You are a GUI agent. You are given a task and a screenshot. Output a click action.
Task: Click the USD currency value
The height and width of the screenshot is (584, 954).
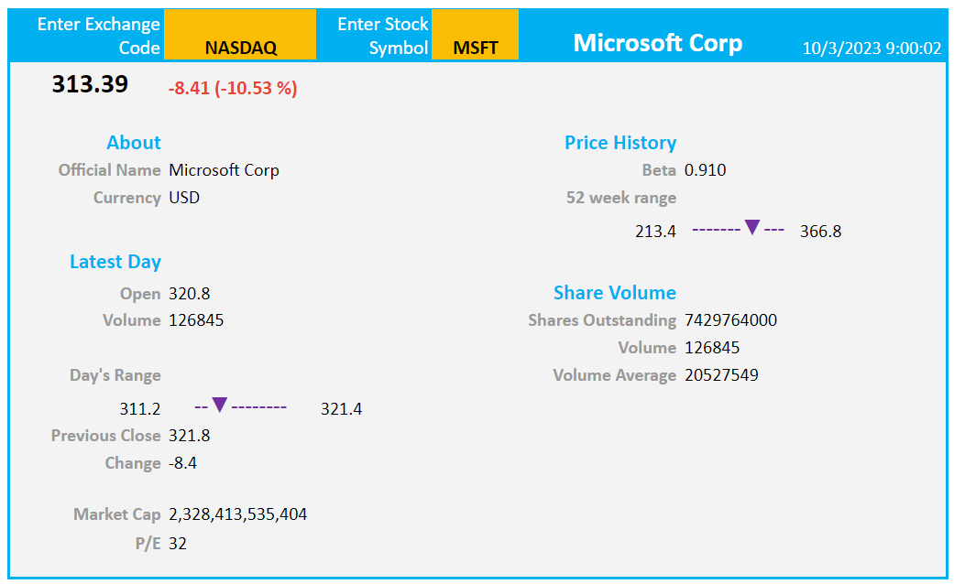point(184,198)
